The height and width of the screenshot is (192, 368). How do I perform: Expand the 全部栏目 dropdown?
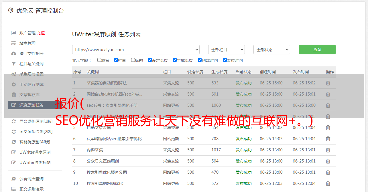(x=226, y=50)
